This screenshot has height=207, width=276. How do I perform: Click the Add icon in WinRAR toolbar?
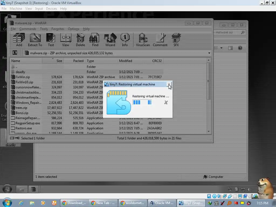point(19,40)
